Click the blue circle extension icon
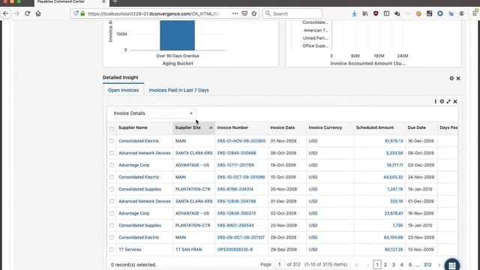The height and width of the screenshot is (270, 480). 440,13
